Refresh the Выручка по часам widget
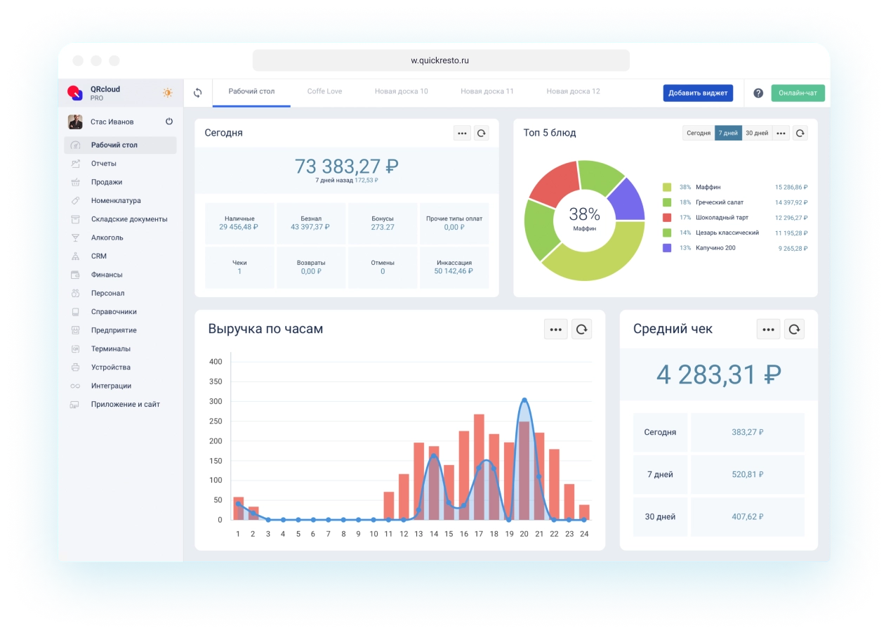 tap(581, 329)
